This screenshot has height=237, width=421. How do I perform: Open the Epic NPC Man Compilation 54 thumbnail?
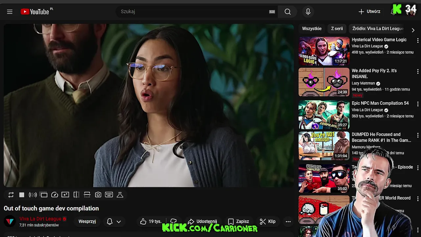coord(324,115)
